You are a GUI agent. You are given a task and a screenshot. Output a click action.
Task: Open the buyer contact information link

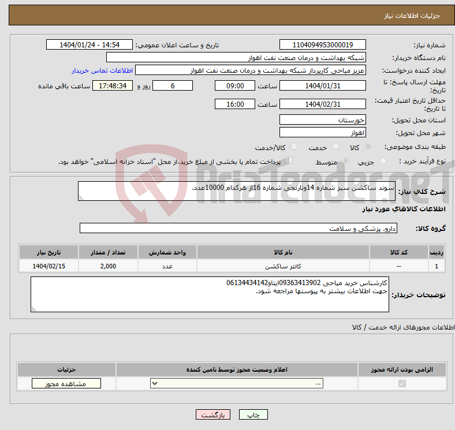(102, 70)
